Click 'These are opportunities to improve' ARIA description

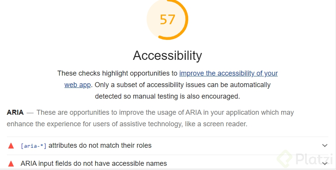pyautogui.click(x=165, y=112)
